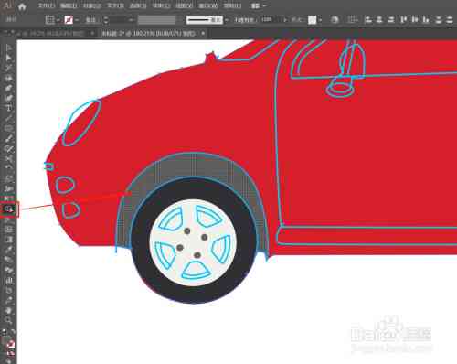Select the Eraser/Scissors tool

[8, 159]
